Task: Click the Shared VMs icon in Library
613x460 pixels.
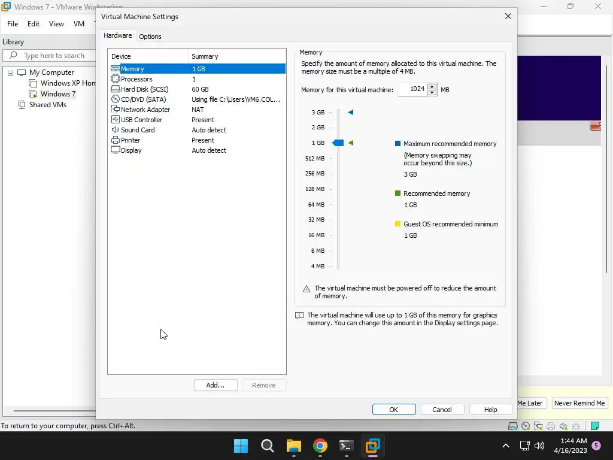Action: (22, 104)
